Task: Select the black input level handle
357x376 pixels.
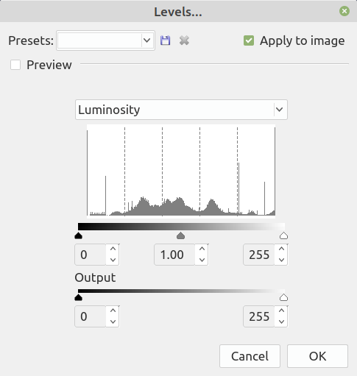Action: pos(78,235)
